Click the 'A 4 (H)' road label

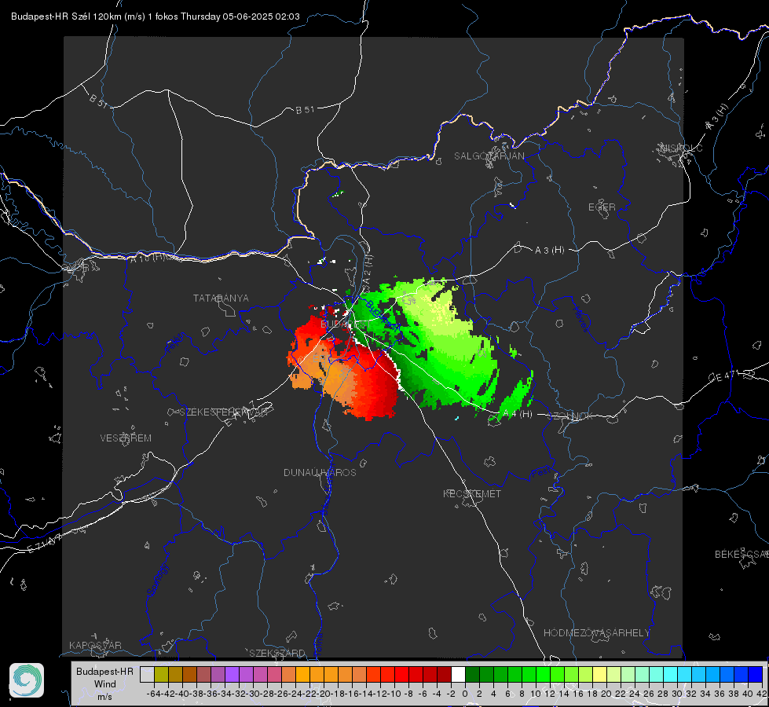[x=518, y=414]
